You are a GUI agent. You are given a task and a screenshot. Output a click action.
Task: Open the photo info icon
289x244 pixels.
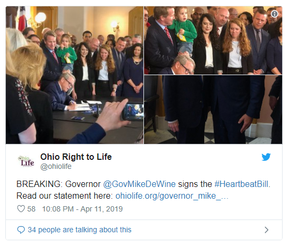(275, 14)
